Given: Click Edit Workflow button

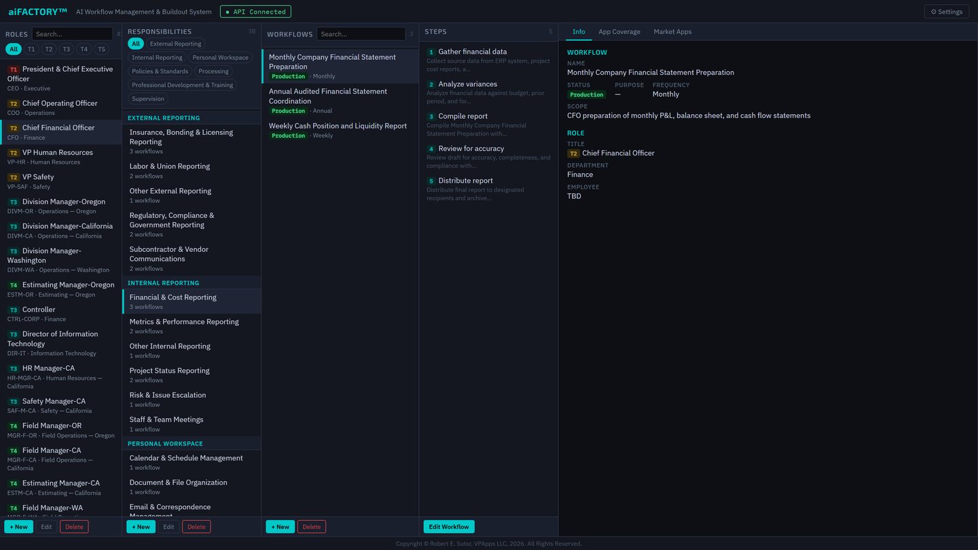Looking at the screenshot, I should 449,527.
